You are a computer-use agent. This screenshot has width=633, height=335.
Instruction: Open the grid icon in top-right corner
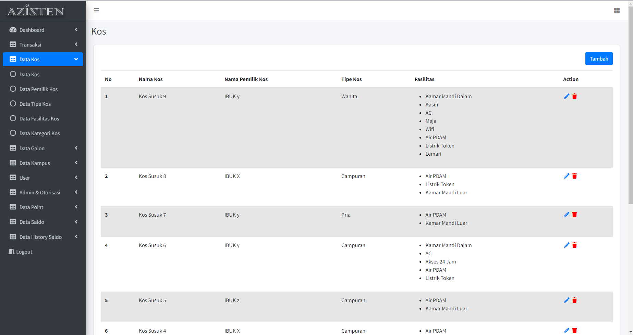(617, 10)
